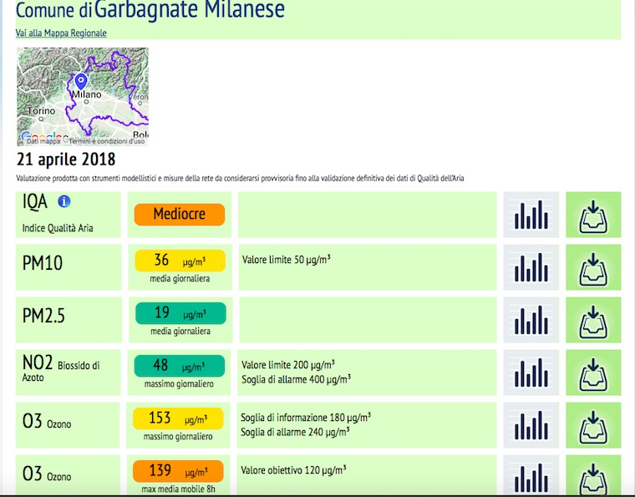The width and height of the screenshot is (635, 497).
Task: Click the orange Mediocre quality badge
Action: point(180,215)
